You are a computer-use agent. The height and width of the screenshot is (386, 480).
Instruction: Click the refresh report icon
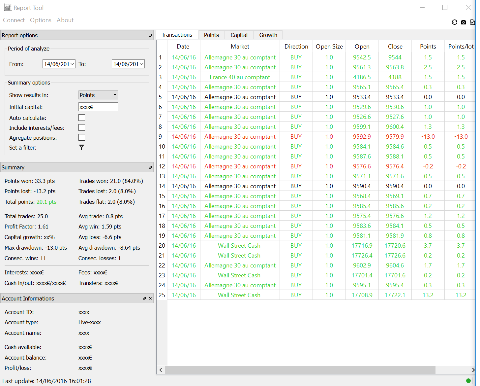[454, 22]
